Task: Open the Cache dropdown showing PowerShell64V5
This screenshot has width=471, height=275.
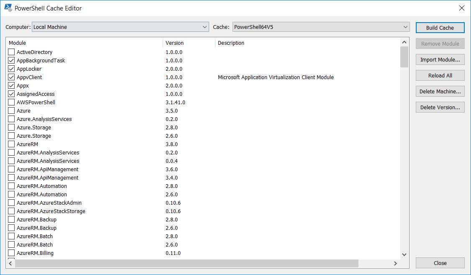Action: coord(321,27)
